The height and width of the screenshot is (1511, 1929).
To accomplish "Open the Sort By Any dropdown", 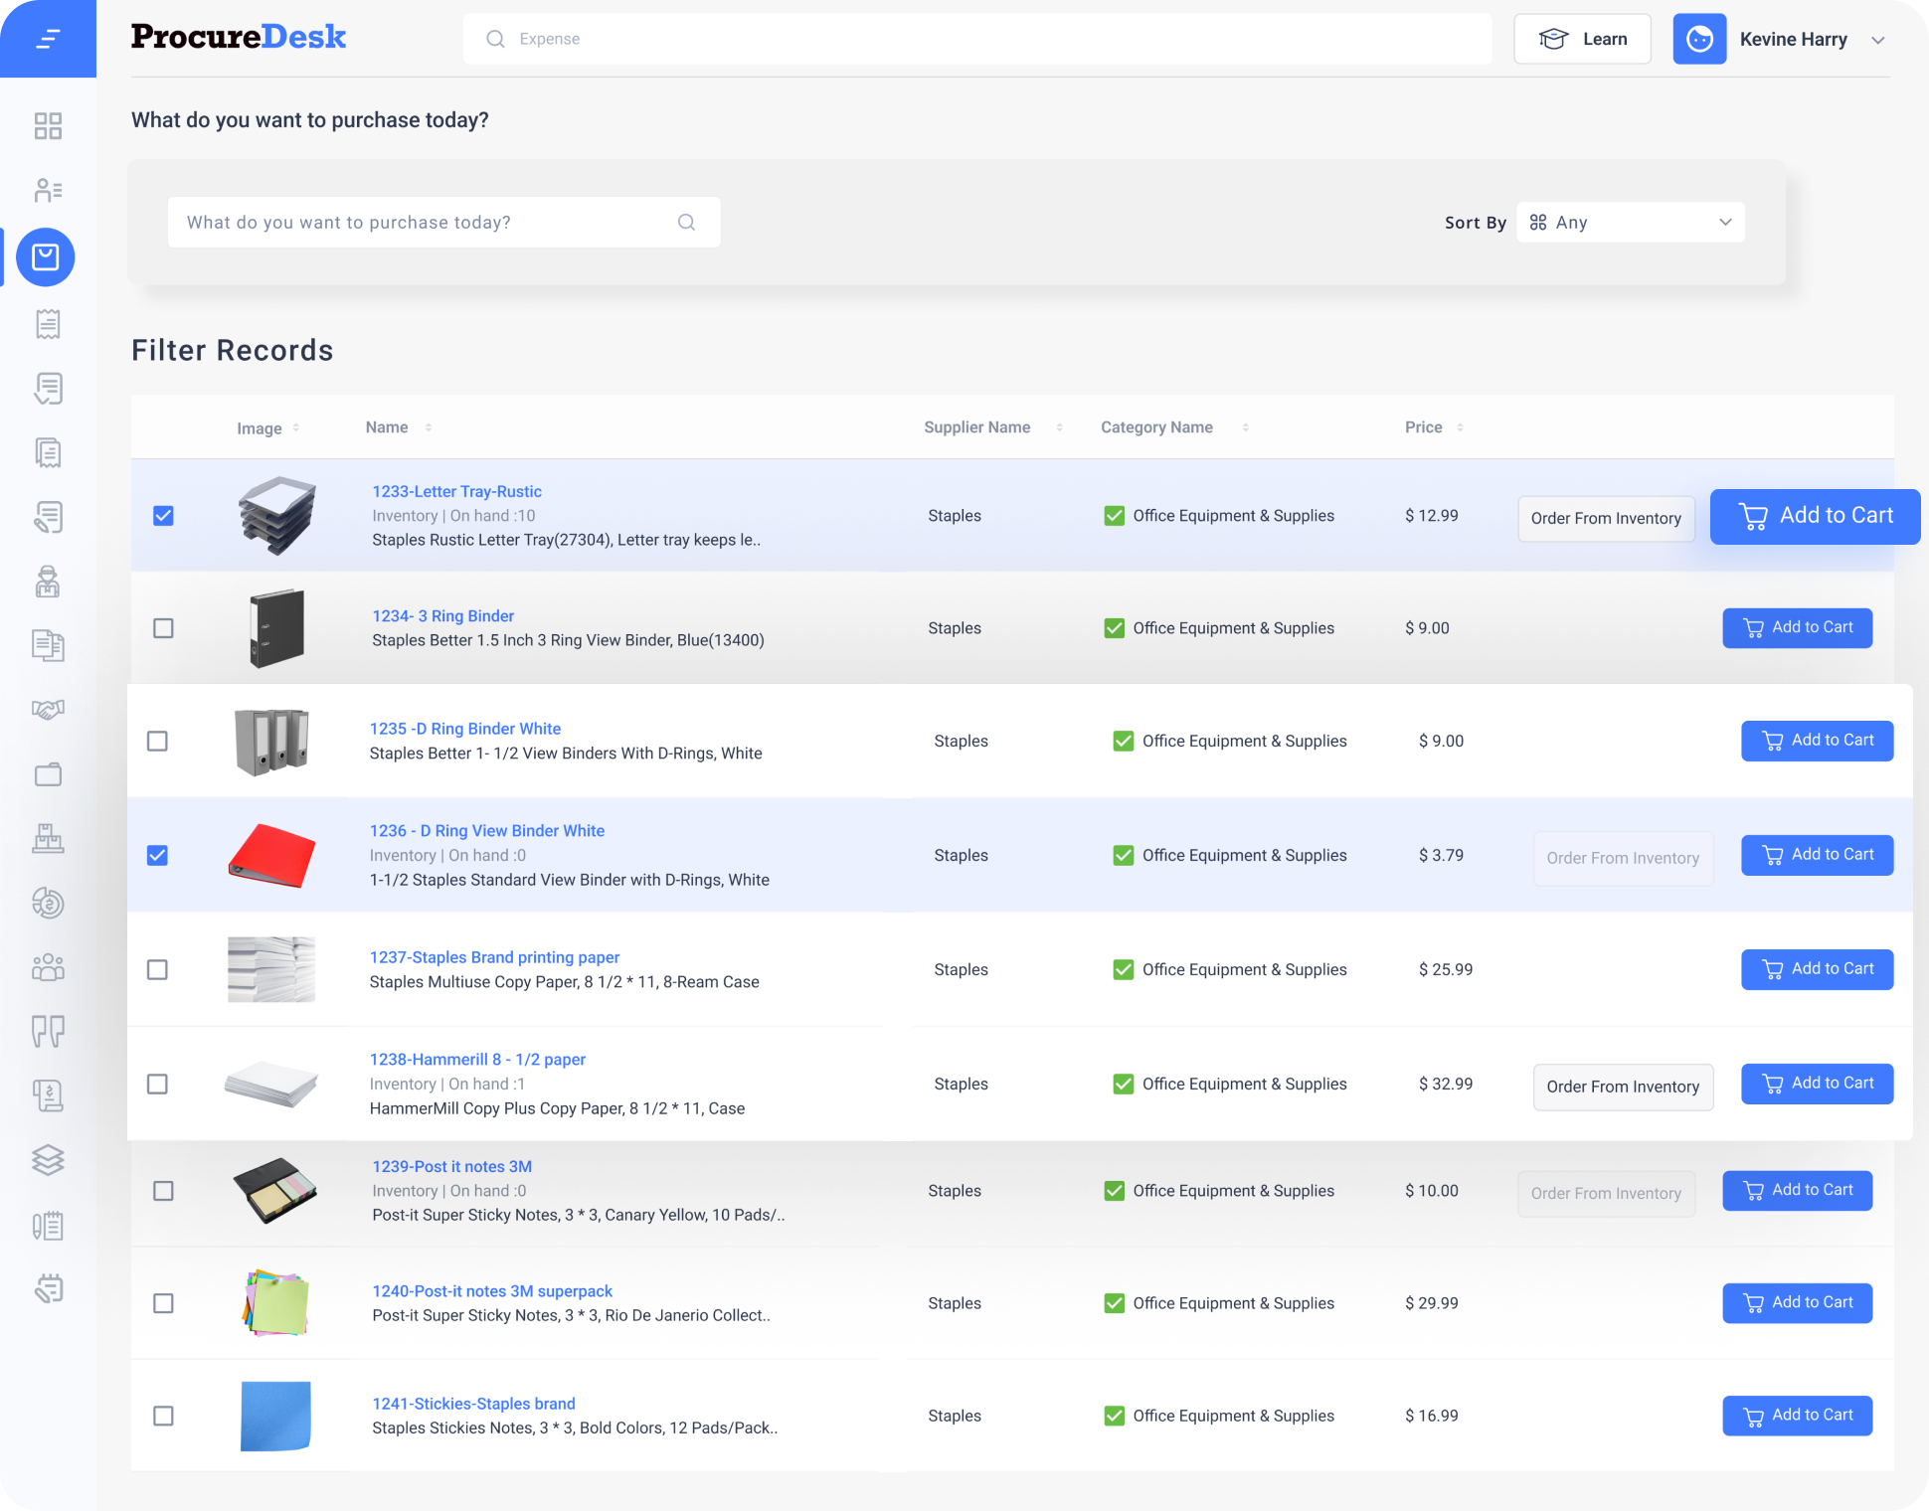I will (1630, 223).
